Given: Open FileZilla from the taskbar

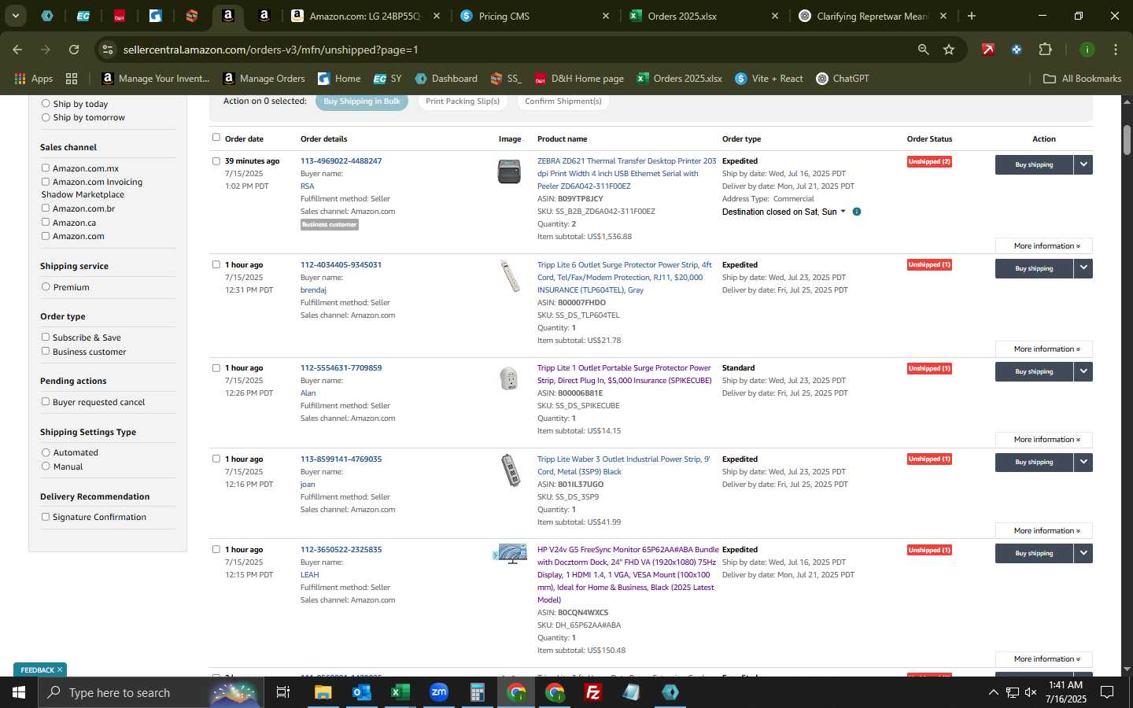Looking at the screenshot, I should pyautogui.click(x=593, y=692).
